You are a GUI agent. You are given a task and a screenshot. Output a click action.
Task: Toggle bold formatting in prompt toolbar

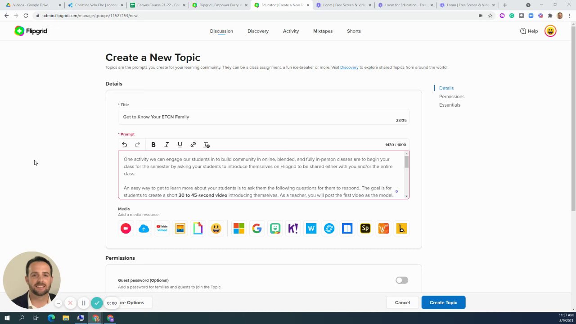(153, 145)
